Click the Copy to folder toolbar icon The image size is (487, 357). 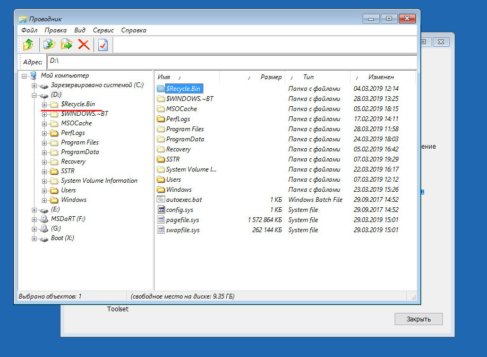pos(49,45)
